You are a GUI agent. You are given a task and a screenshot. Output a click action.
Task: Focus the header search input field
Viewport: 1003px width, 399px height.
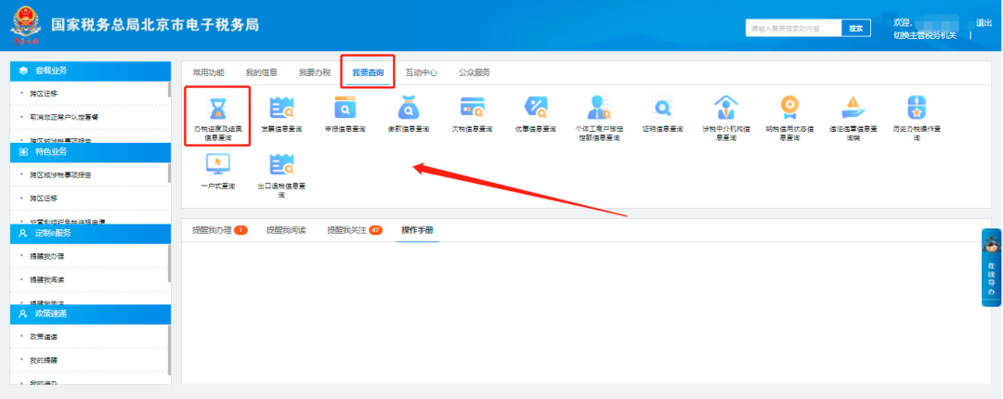tap(793, 28)
